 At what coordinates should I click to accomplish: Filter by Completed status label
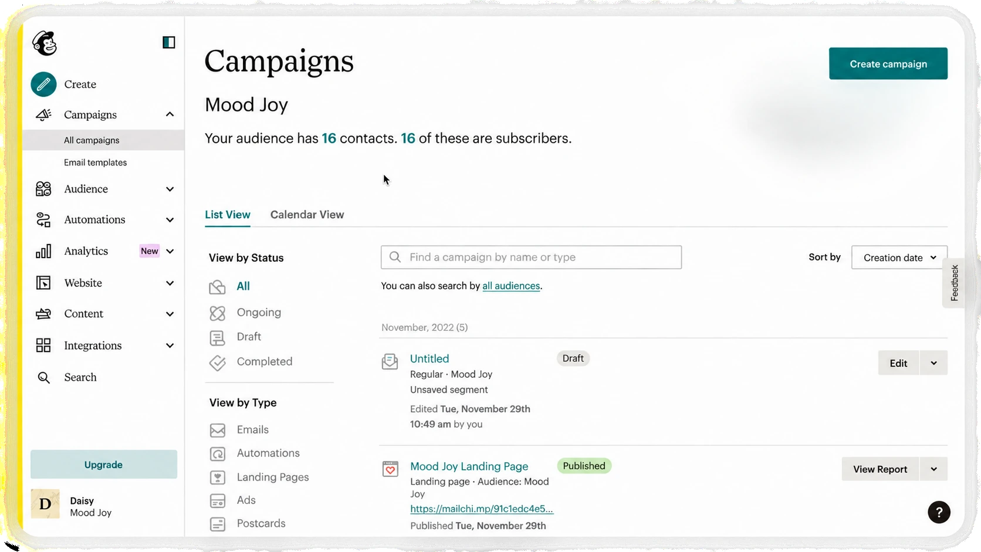(265, 362)
